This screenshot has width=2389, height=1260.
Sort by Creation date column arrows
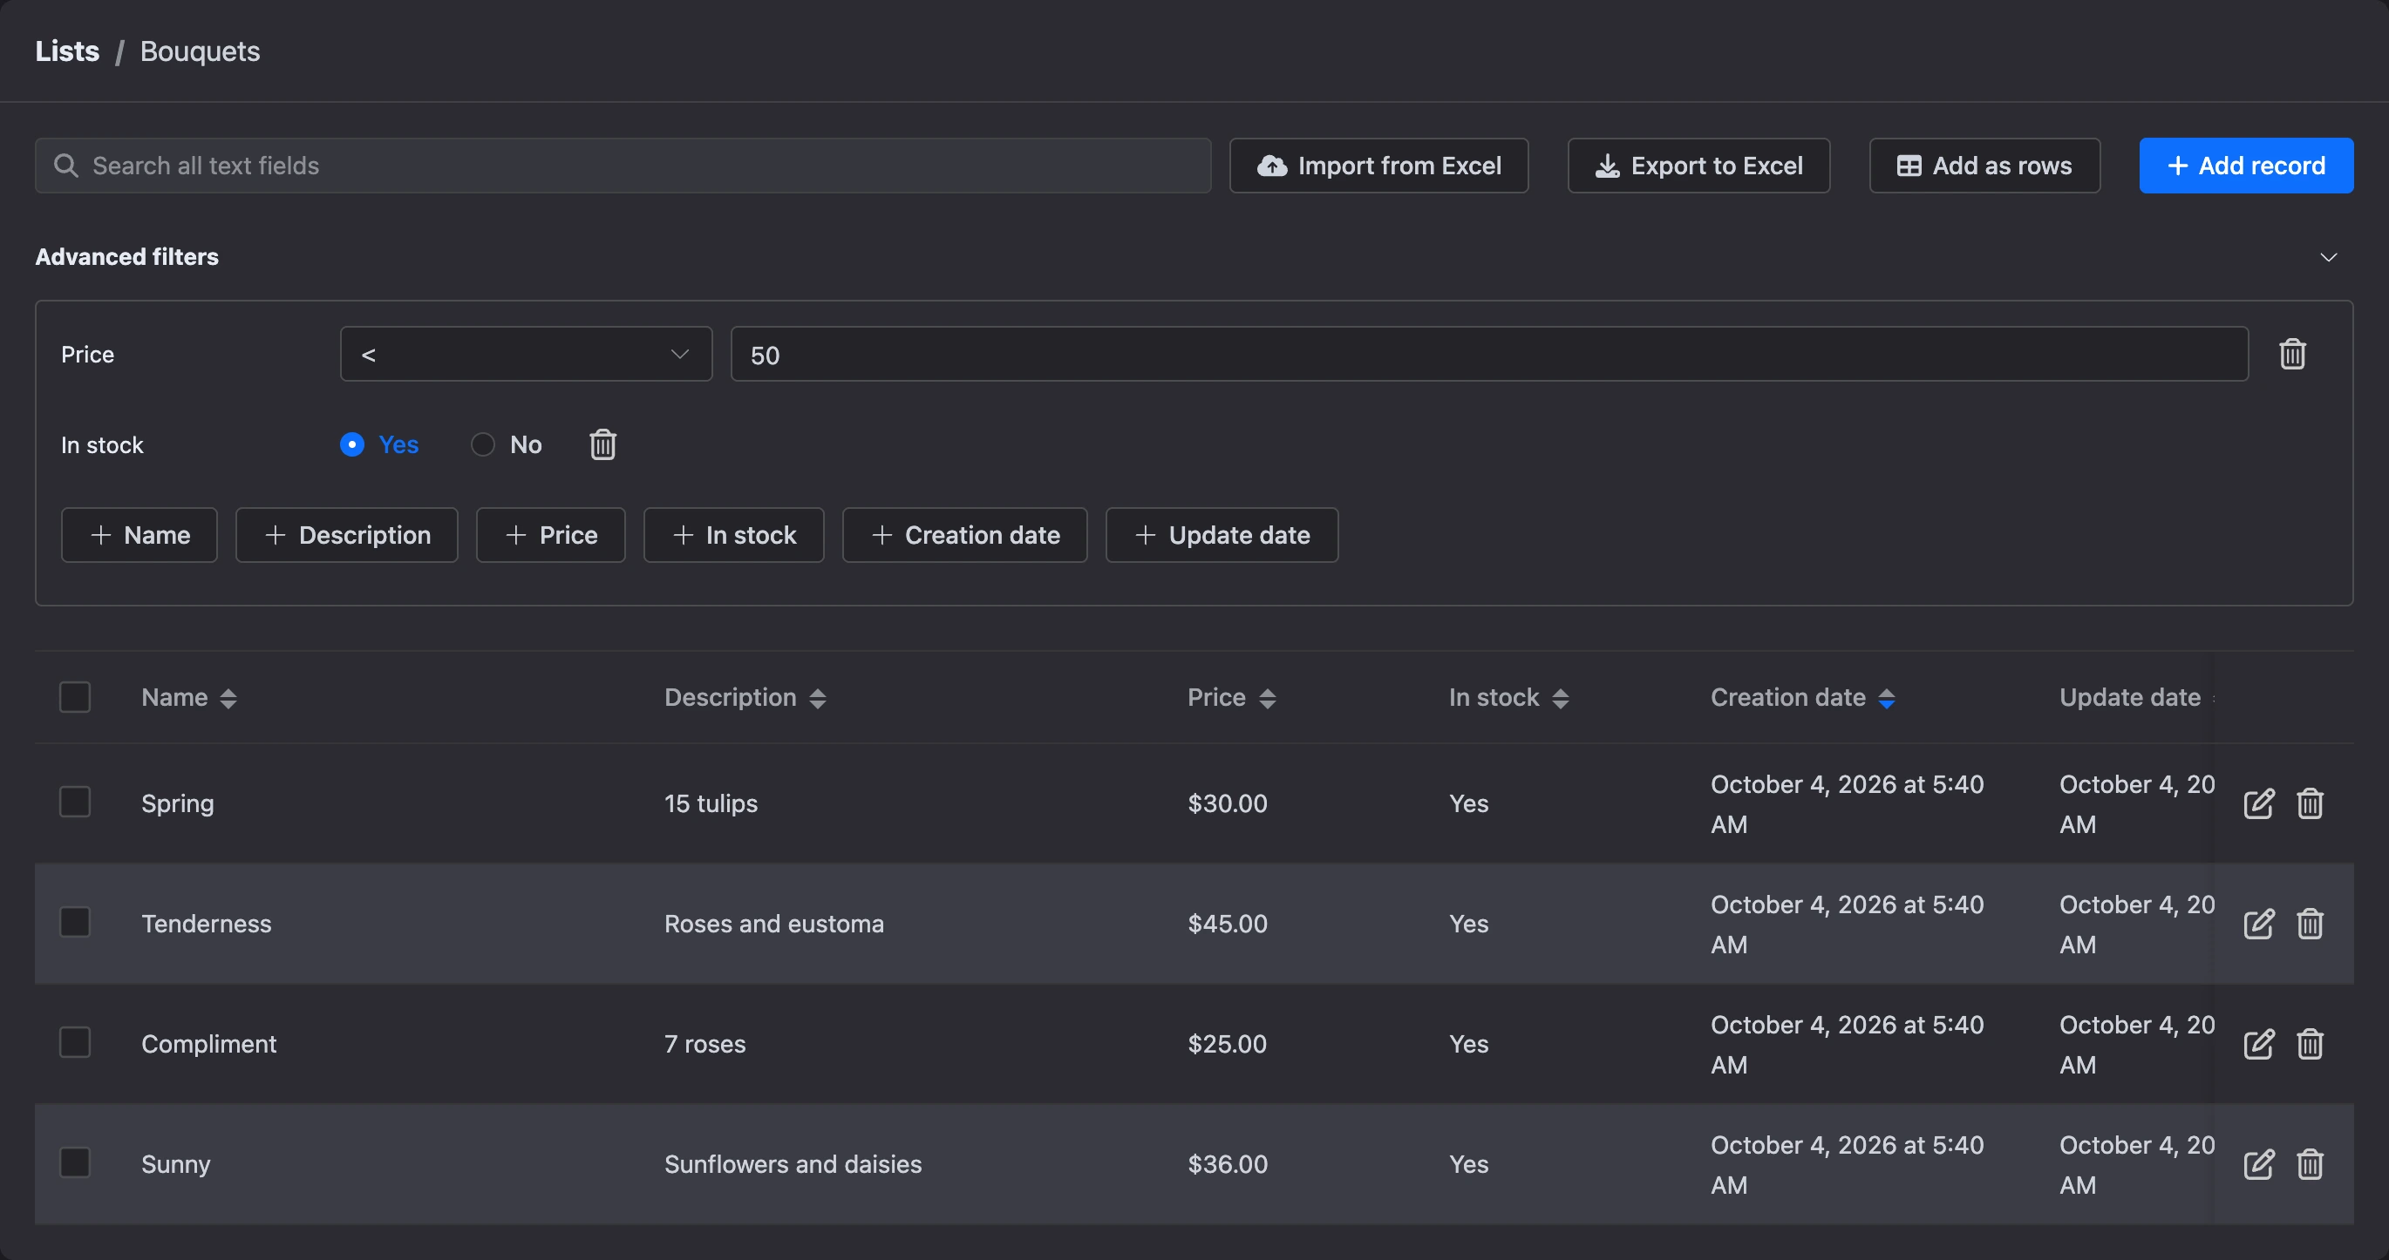[1886, 698]
